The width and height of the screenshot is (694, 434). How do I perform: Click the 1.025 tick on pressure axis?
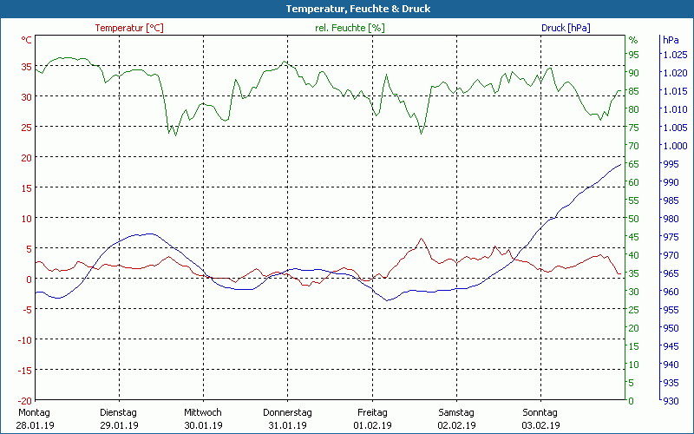(x=676, y=55)
